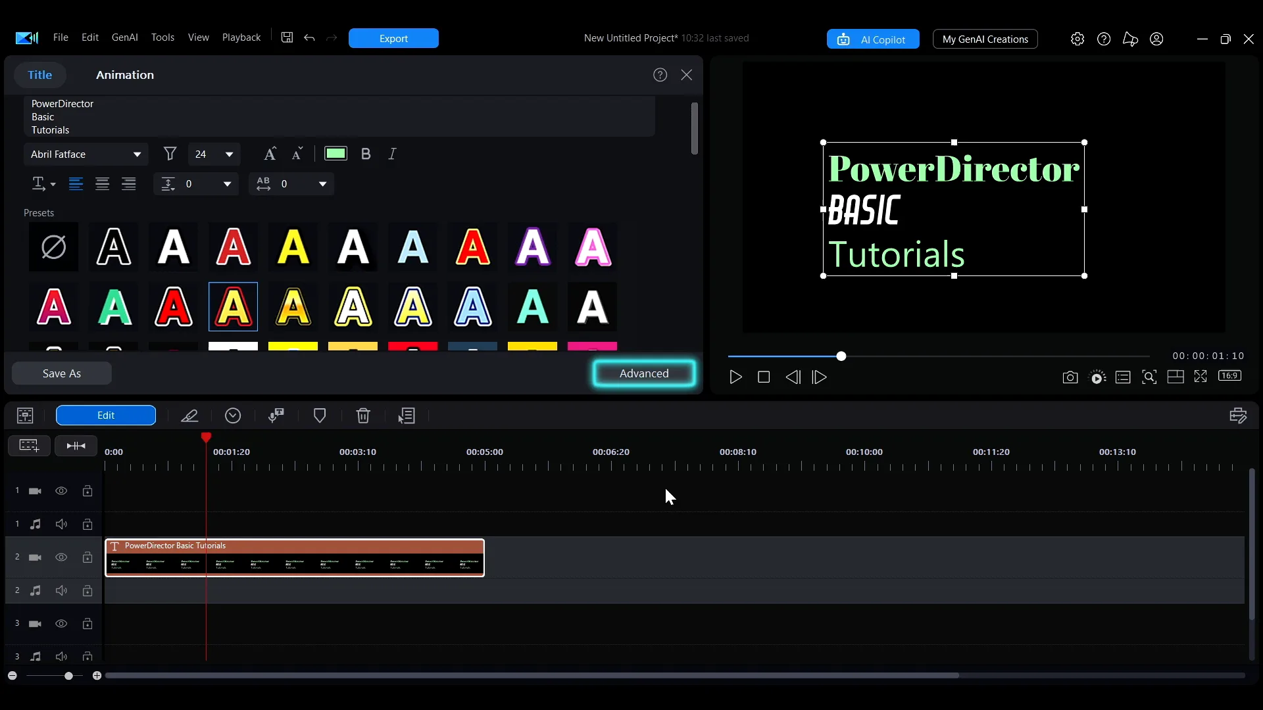Add tracks to the timeline

click(x=29, y=446)
